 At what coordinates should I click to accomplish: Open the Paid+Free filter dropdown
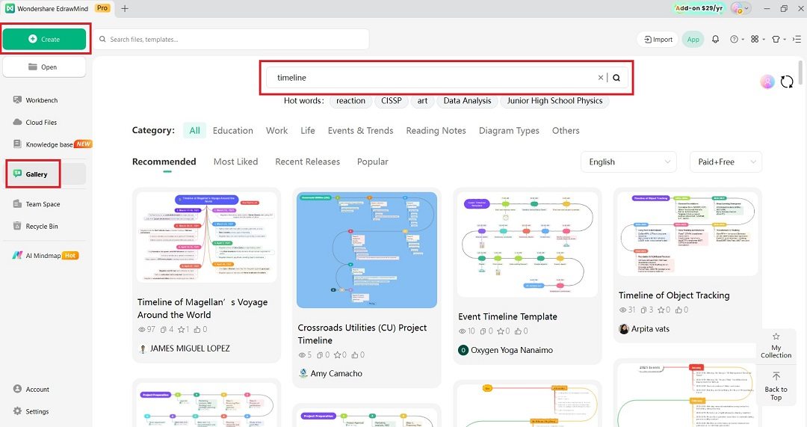tap(726, 162)
